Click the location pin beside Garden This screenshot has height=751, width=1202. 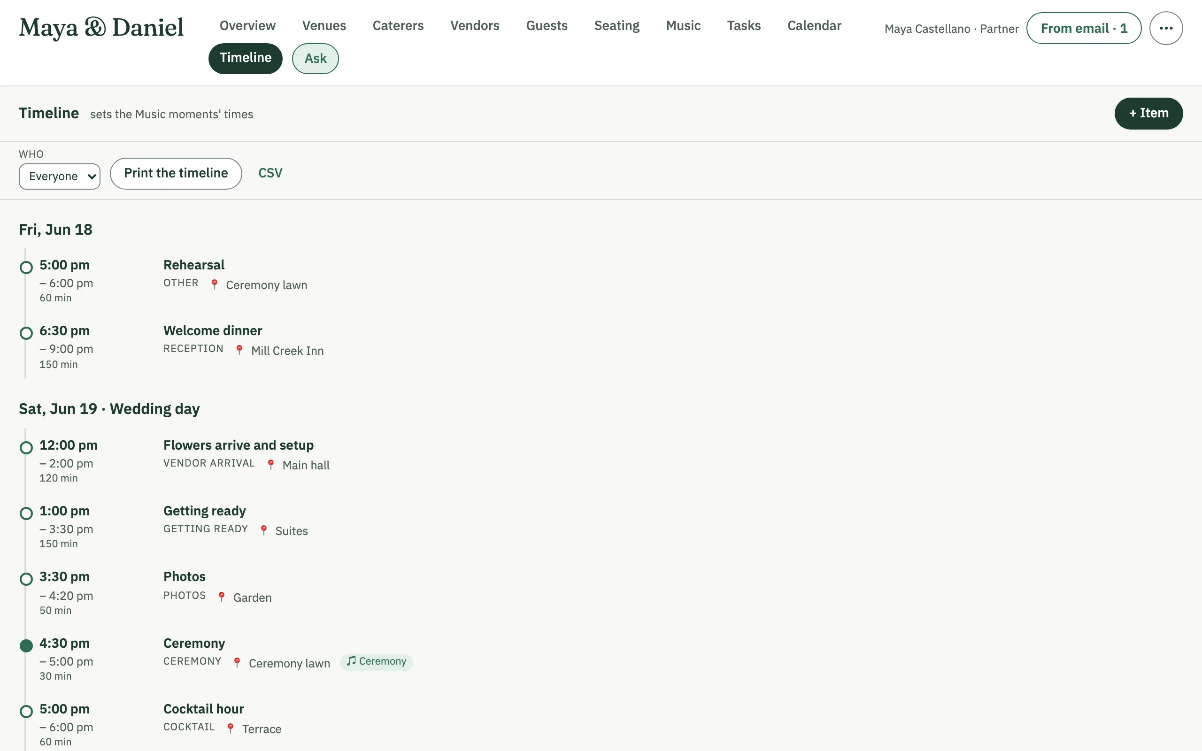click(222, 597)
